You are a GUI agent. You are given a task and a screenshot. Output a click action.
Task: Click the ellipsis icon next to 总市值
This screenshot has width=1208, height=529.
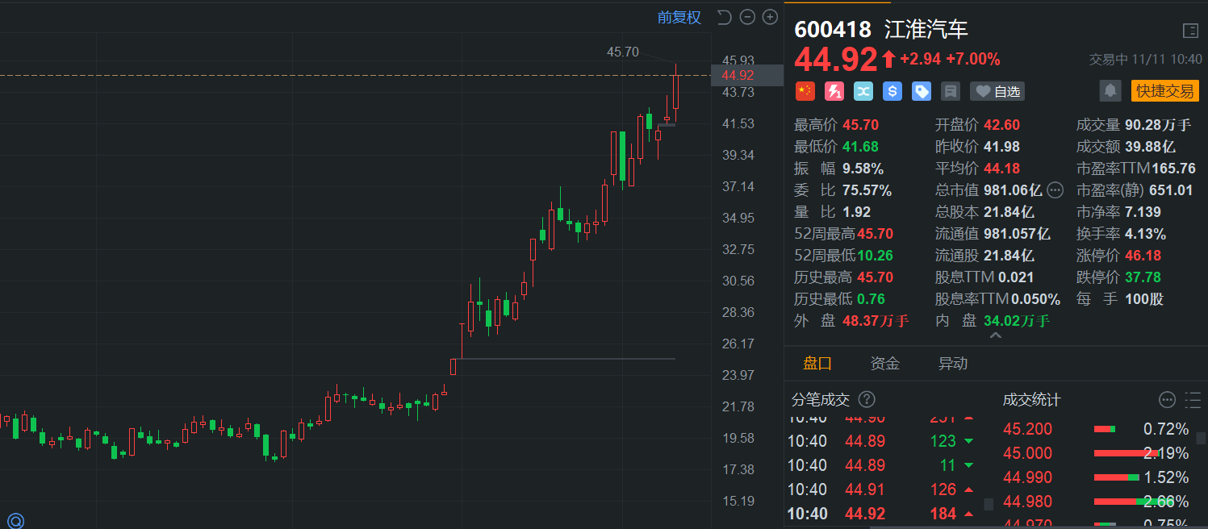pos(1055,190)
